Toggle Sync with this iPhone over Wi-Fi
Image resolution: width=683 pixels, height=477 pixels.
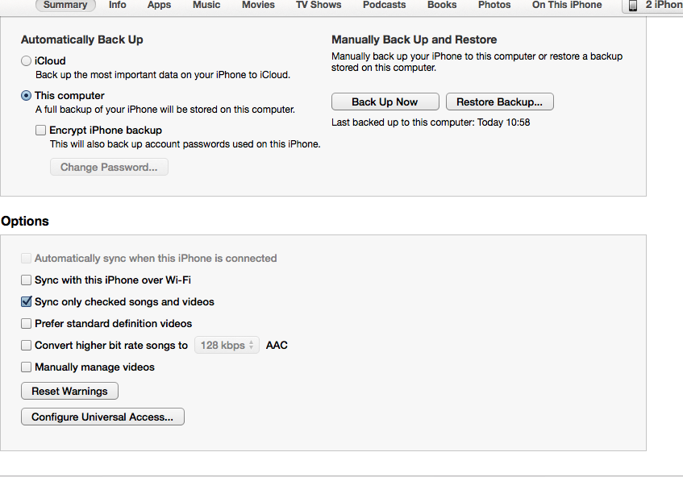pos(25,280)
